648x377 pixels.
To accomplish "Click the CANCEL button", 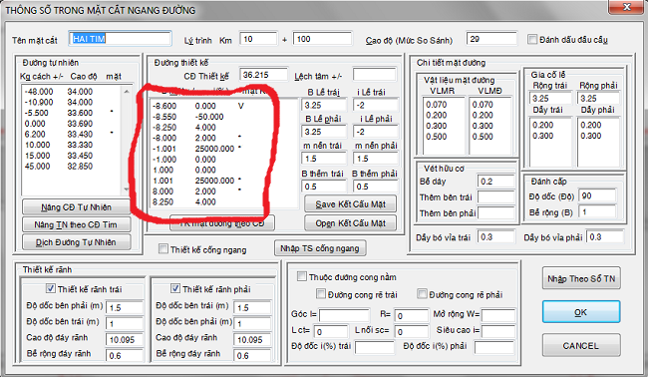I will (x=581, y=345).
